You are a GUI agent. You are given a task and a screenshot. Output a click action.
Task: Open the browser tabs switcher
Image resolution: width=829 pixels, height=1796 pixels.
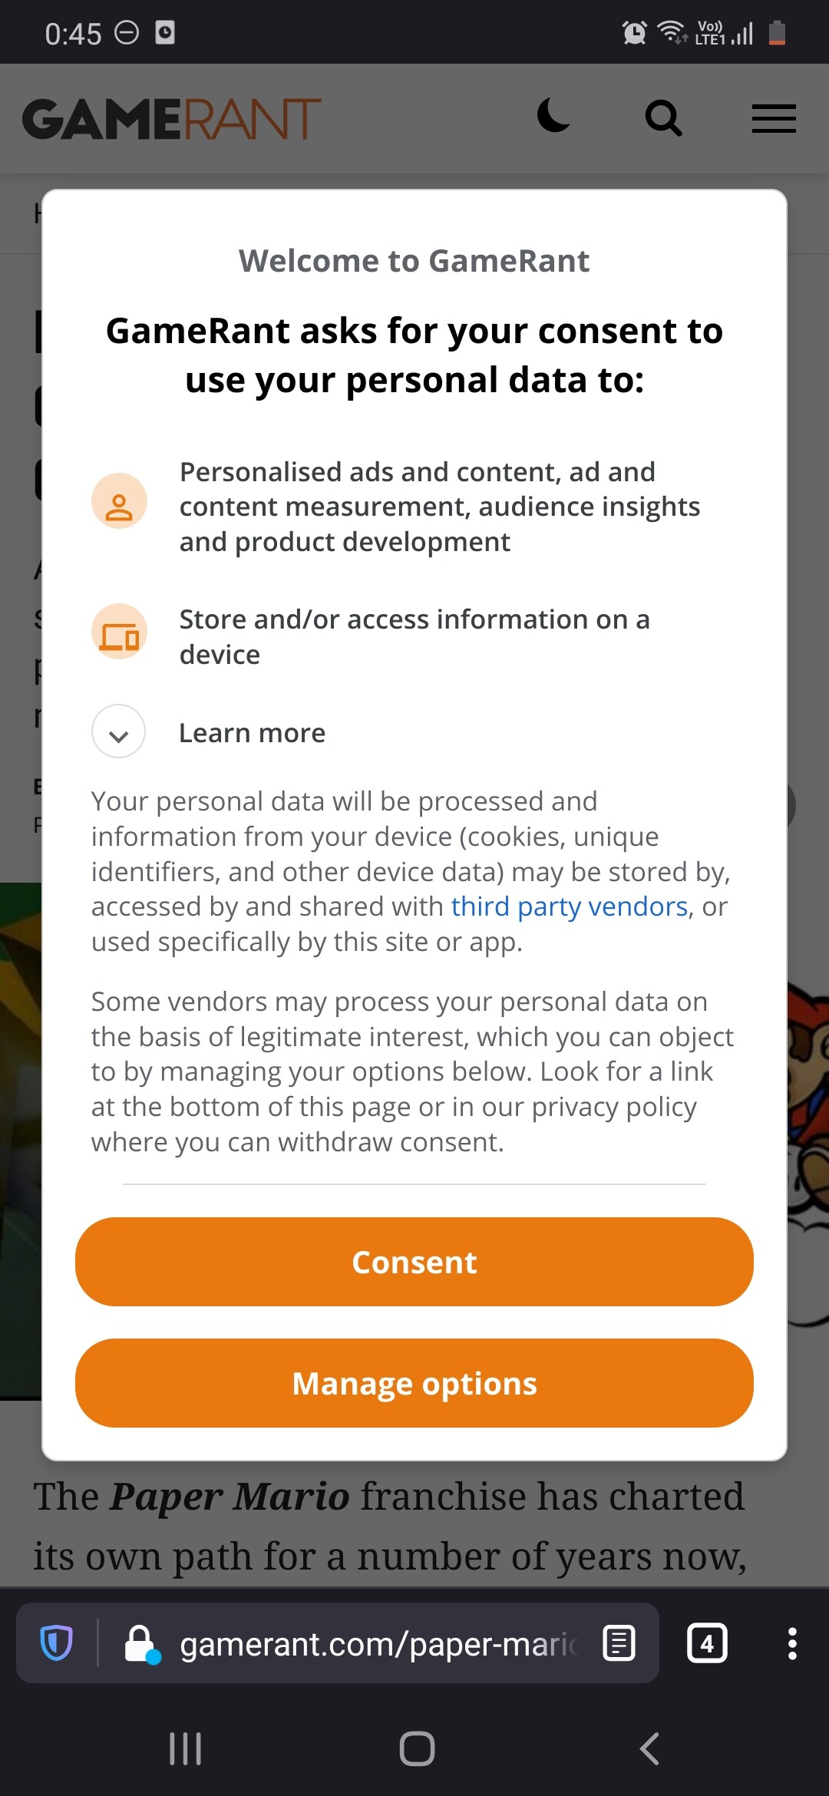coord(706,1643)
